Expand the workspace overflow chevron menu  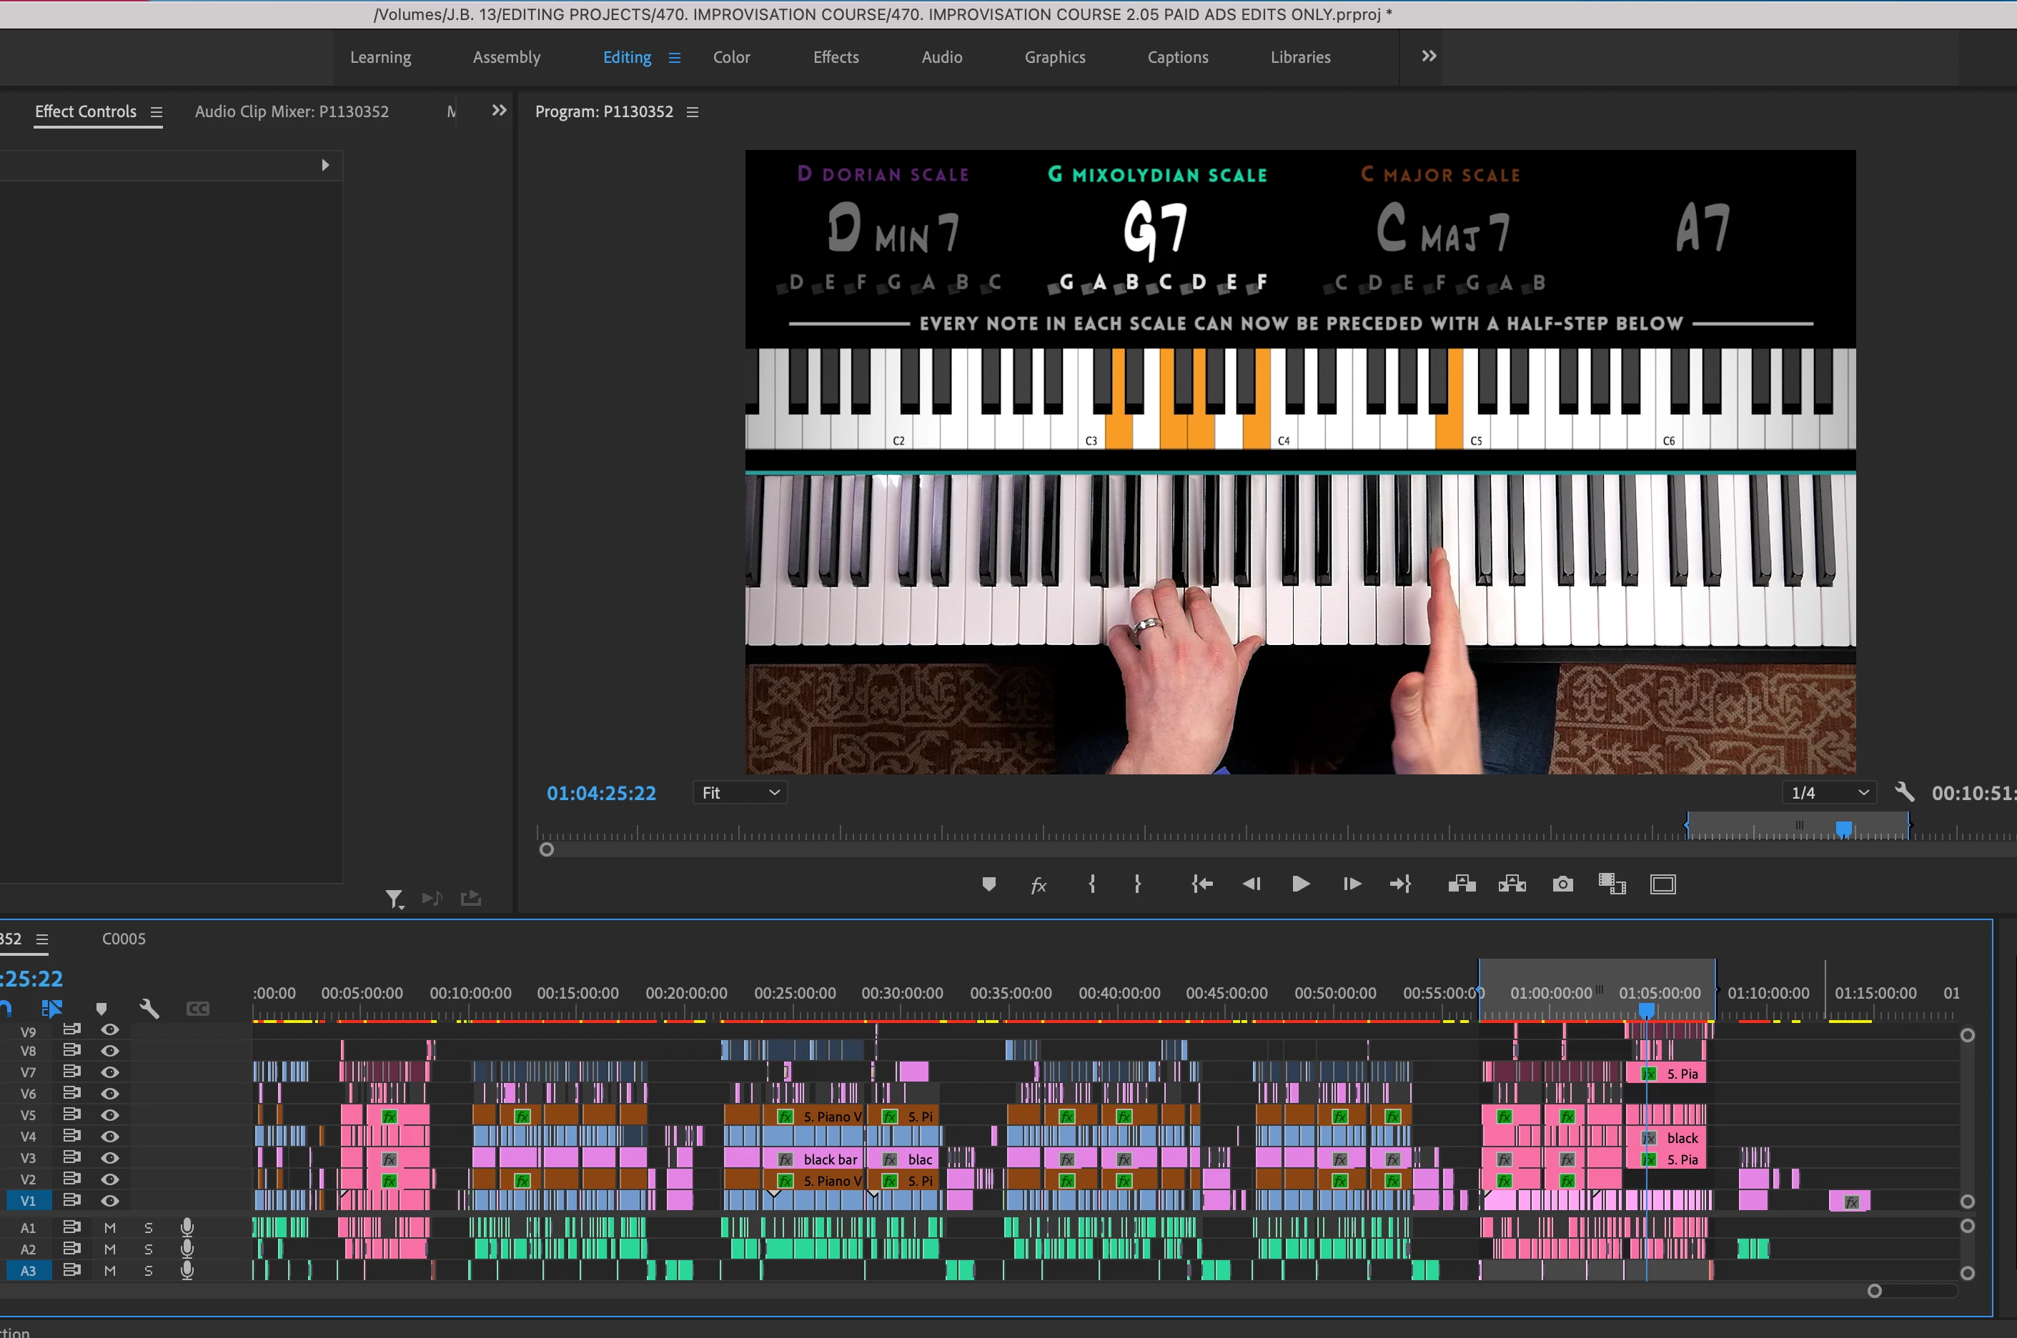click(x=1428, y=56)
